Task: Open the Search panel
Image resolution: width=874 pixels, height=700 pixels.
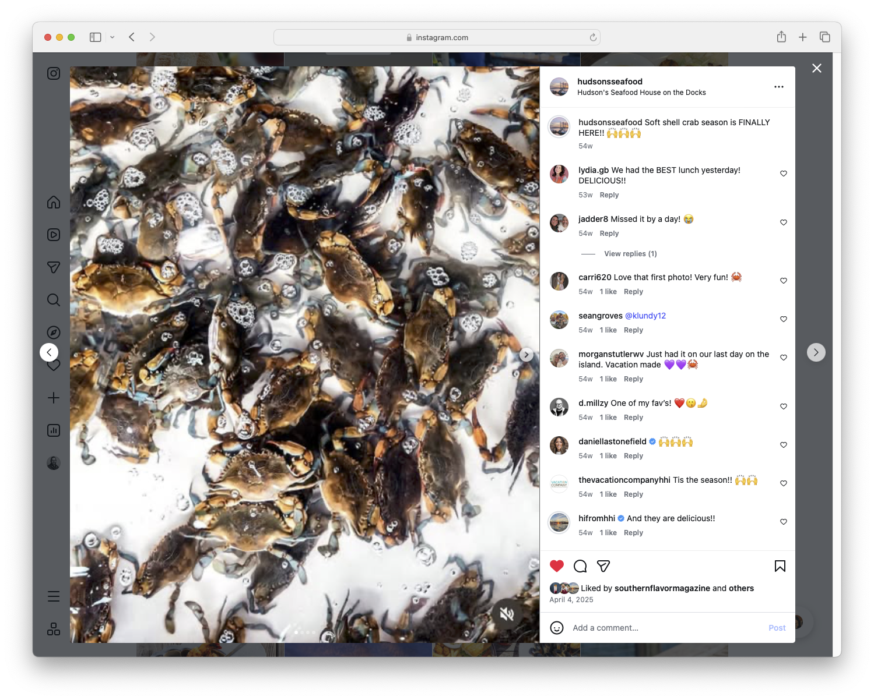Action: point(53,300)
